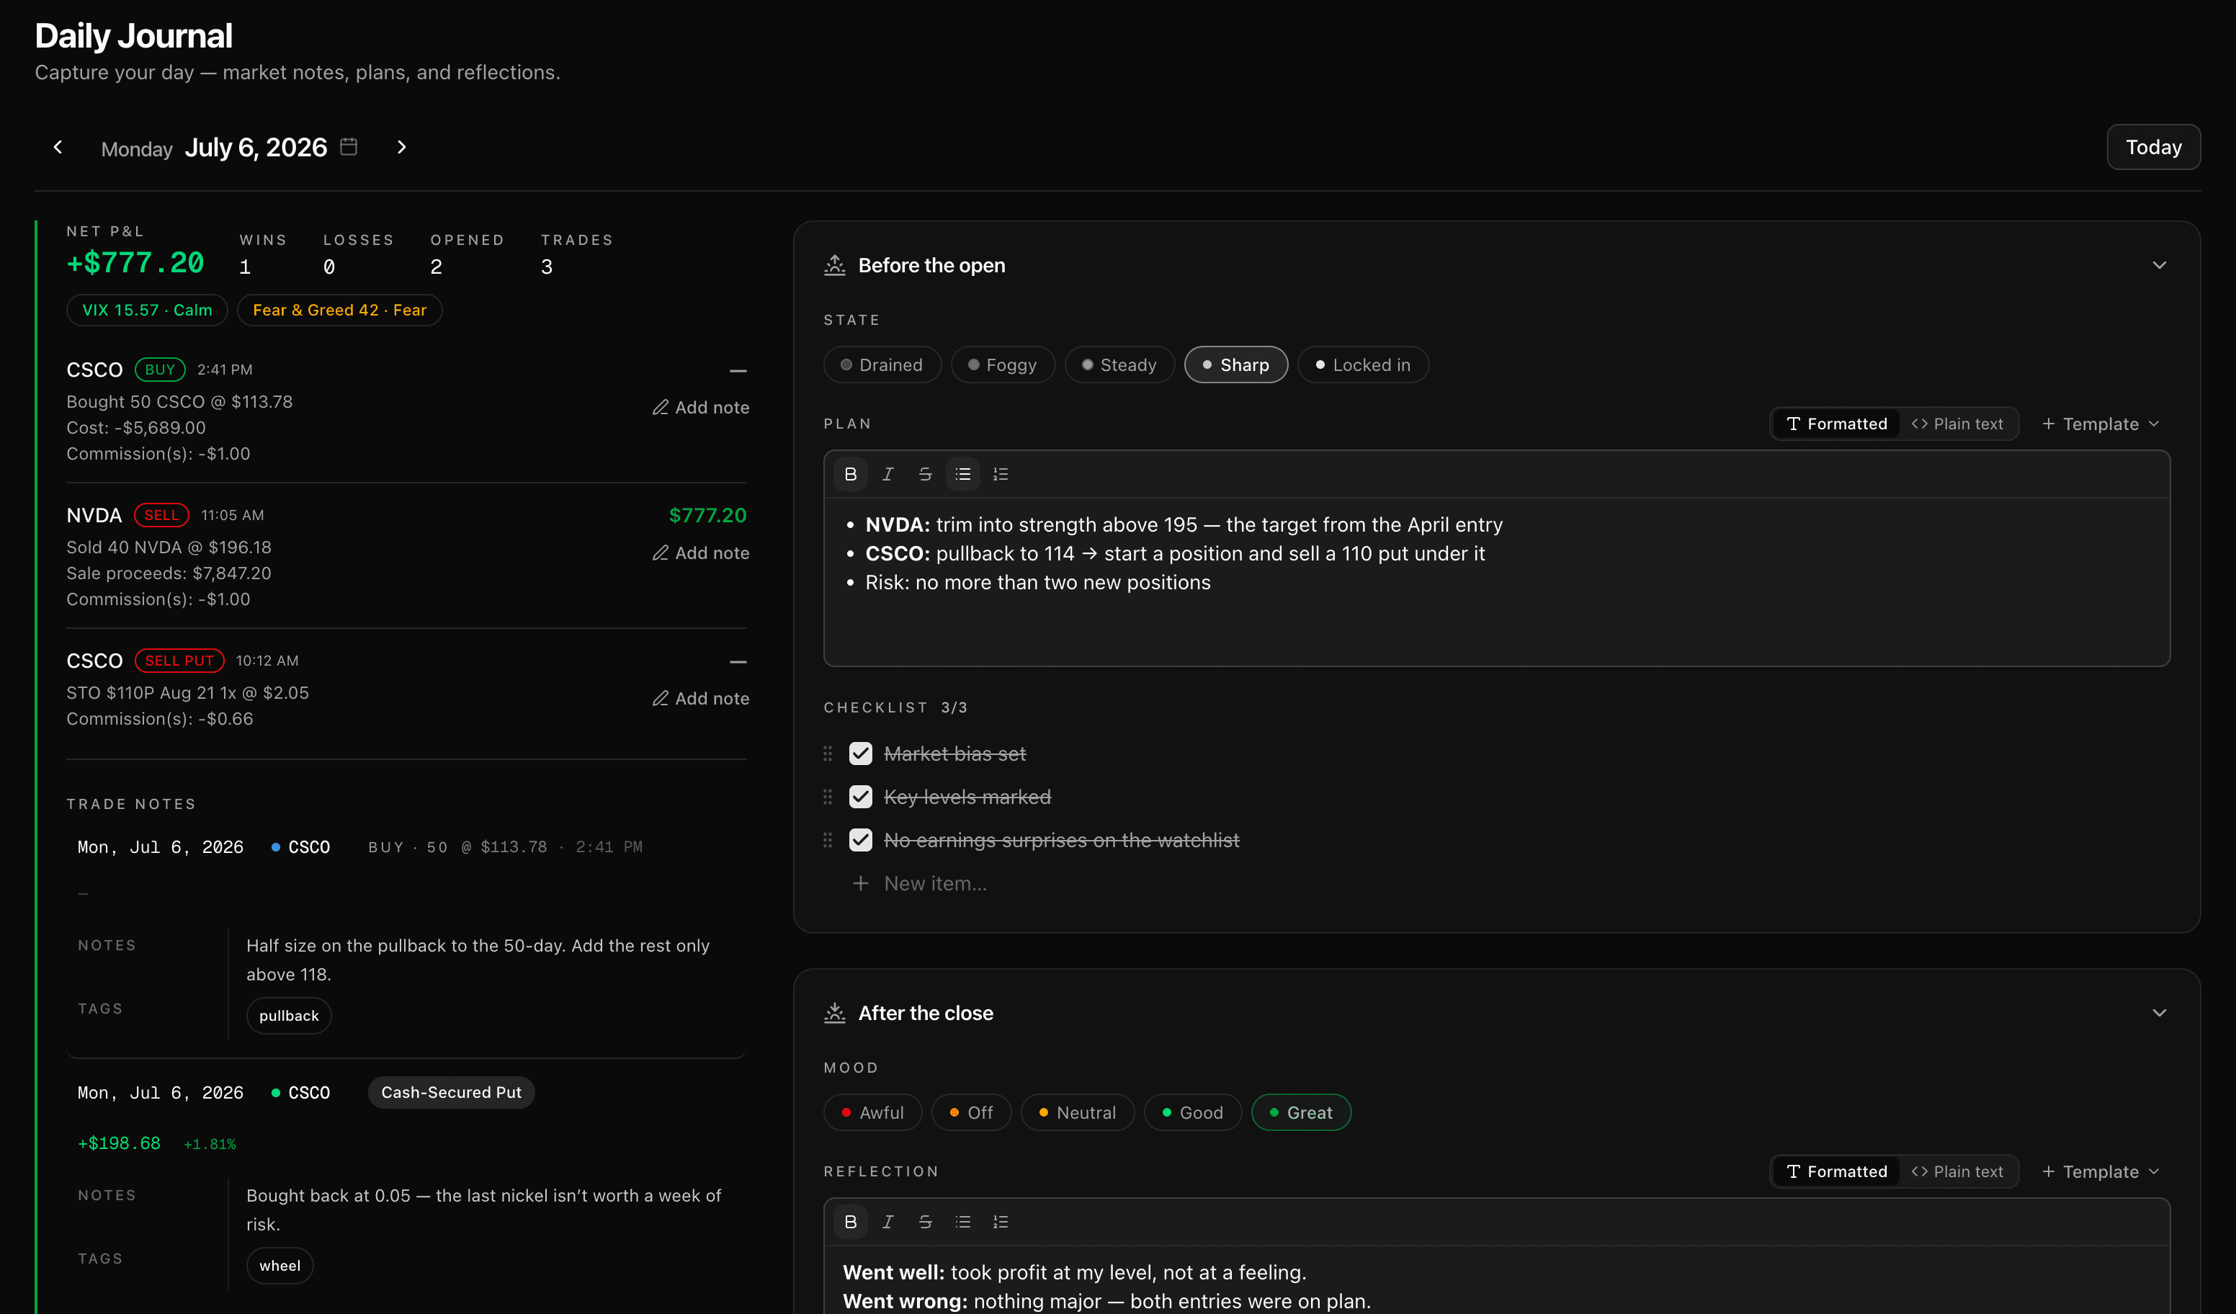Set mood to Awful

[873, 1112]
